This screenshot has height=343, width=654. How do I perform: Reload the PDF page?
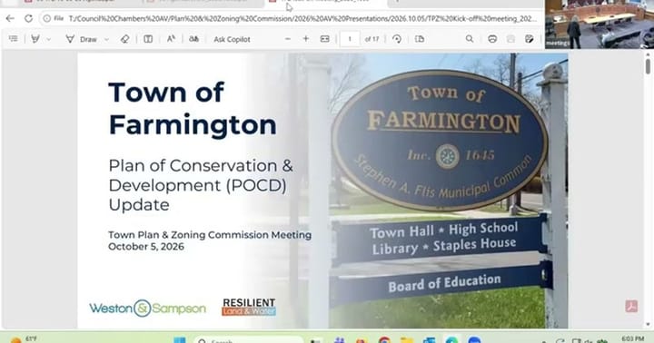[28, 18]
